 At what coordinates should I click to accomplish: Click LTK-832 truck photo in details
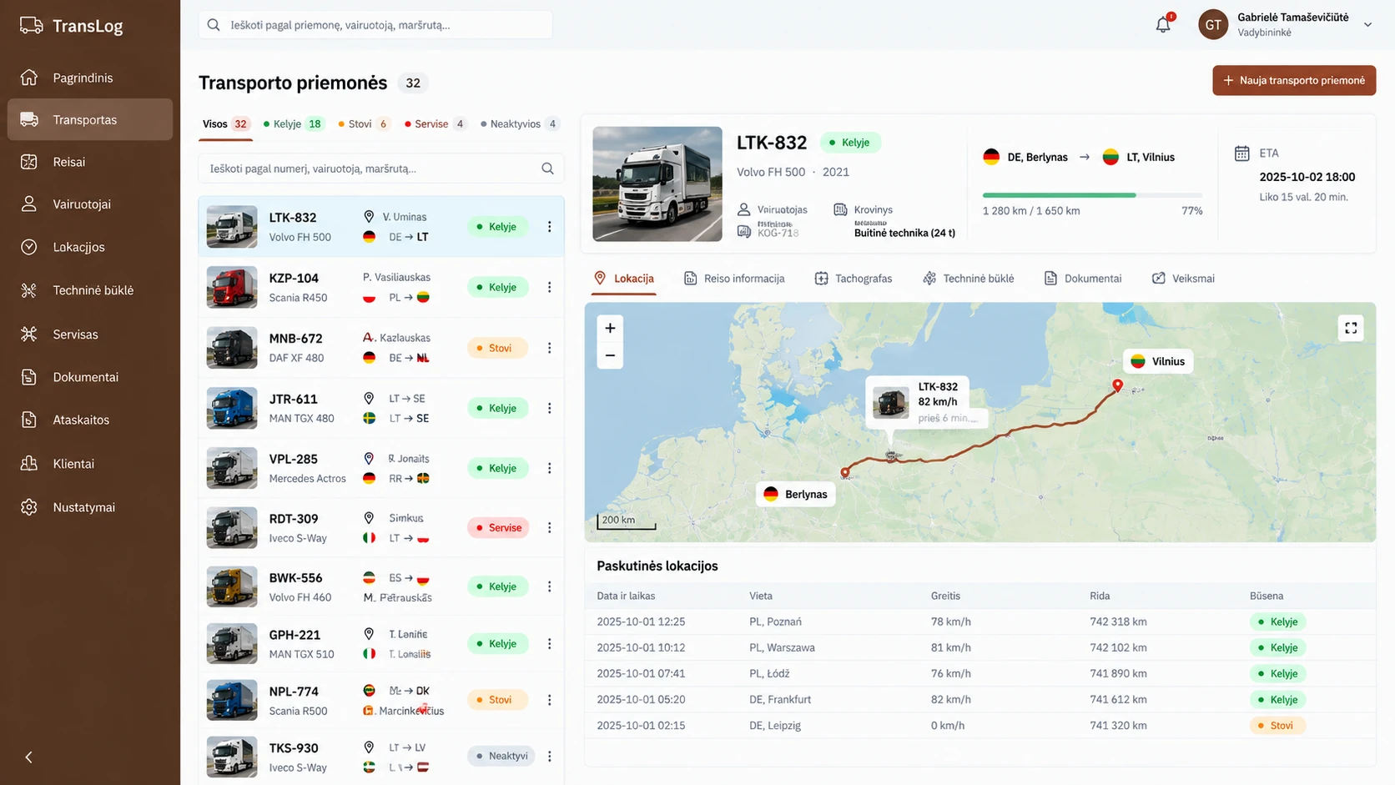coord(657,184)
